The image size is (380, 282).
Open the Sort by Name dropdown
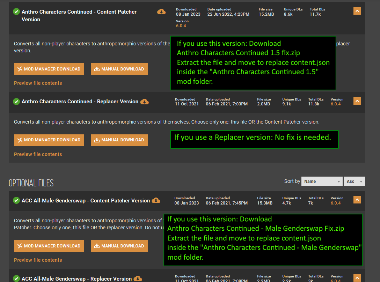pyautogui.click(x=322, y=181)
